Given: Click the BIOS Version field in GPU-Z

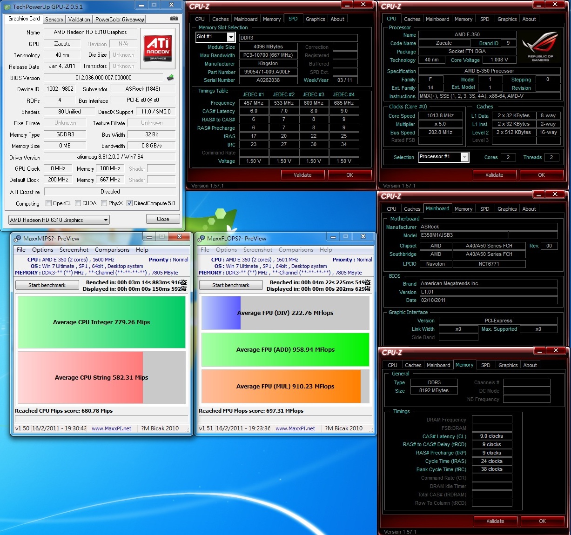Looking at the screenshot, I should (x=104, y=78).
